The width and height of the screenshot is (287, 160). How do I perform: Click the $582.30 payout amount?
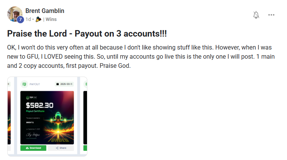point(40,105)
